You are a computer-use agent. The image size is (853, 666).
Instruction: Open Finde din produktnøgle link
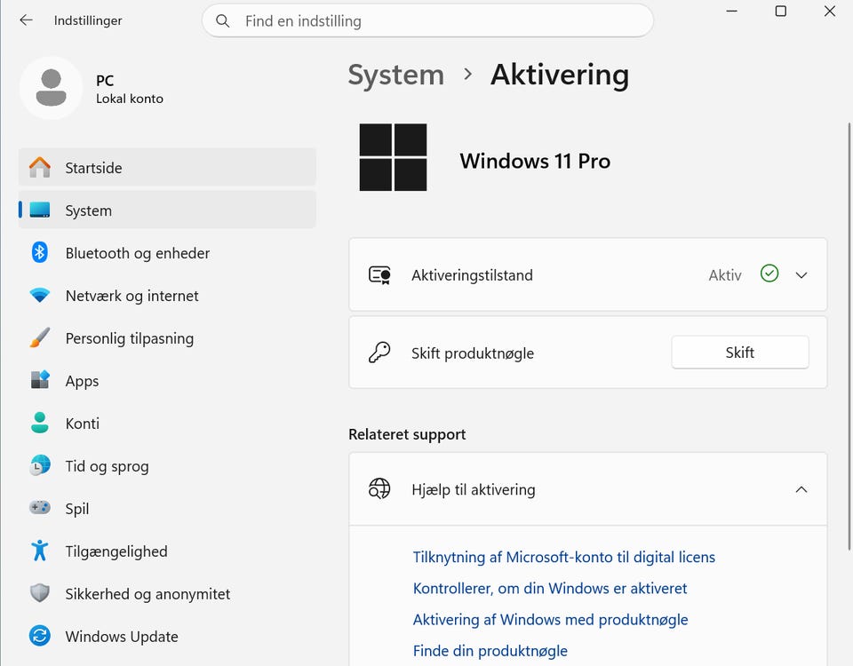(x=490, y=650)
